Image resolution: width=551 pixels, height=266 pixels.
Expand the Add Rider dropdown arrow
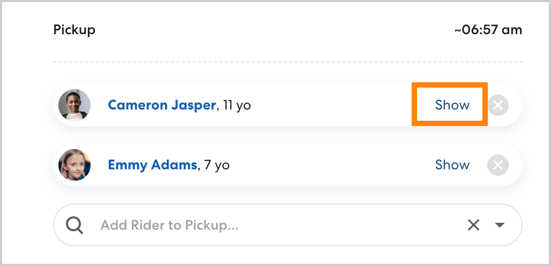click(500, 225)
